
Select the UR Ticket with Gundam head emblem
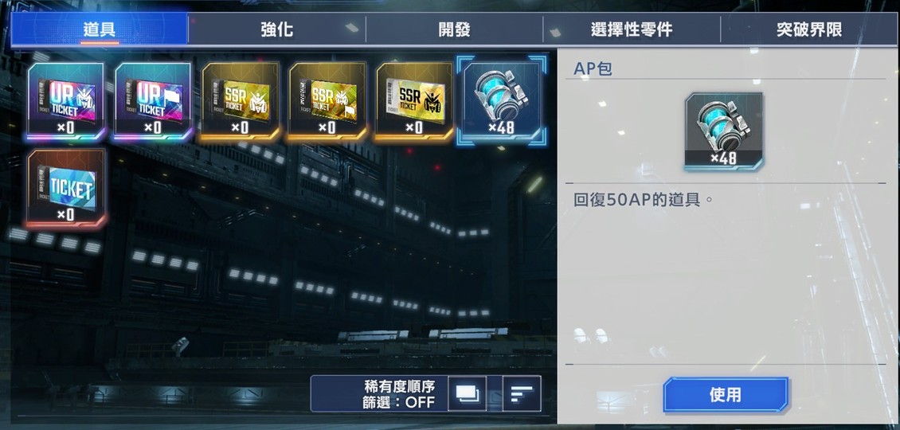tap(67, 102)
